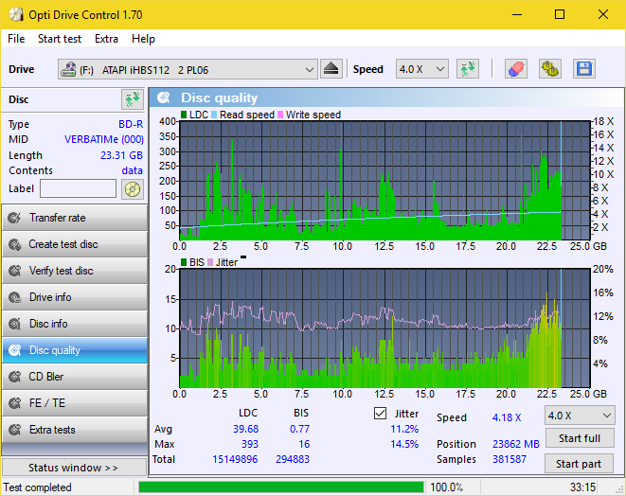626x496 pixels.
Task: Click the FE / TE sidebar icon
Action: pos(15,403)
